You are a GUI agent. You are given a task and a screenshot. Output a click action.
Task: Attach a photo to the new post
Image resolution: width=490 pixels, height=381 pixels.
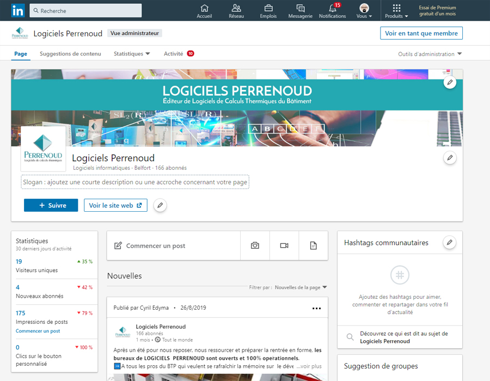254,245
